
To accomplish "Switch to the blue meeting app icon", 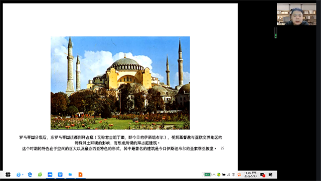I will (50, 174).
